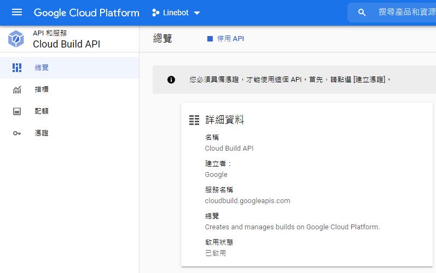The height and width of the screenshot is (273, 436).
Task: Click the 搜尋產品和資源 search field
Action: (406, 12)
